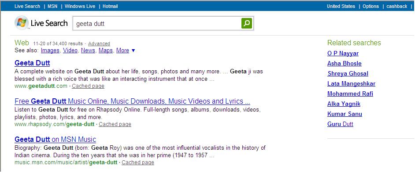Select the cashback header link
The width and height of the screenshot is (415, 173).
click(397, 6)
